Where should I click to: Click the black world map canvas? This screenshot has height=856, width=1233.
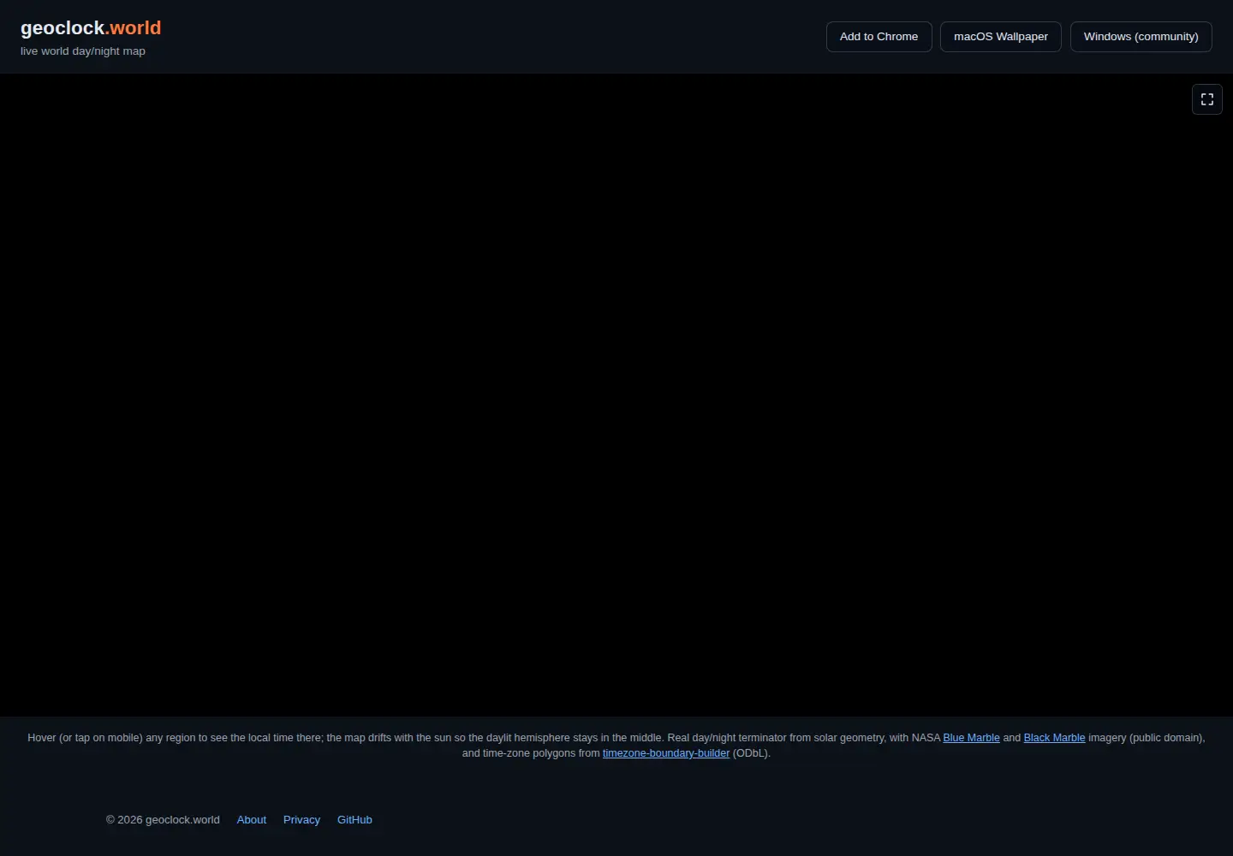(616, 395)
